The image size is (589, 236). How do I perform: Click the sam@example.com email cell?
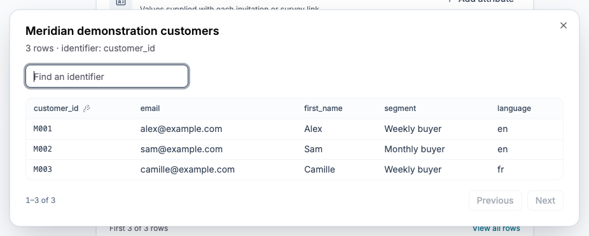tap(181, 149)
